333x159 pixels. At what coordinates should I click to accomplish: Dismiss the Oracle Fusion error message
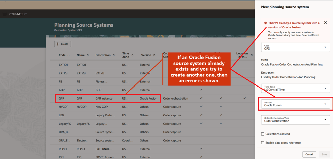[x=325, y=22]
